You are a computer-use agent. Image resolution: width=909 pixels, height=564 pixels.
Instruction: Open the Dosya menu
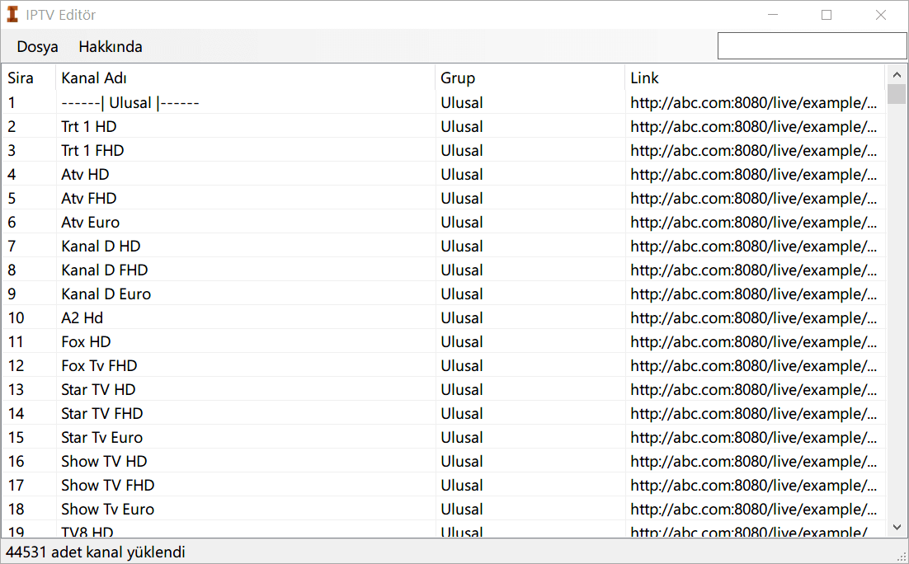[37, 46]
